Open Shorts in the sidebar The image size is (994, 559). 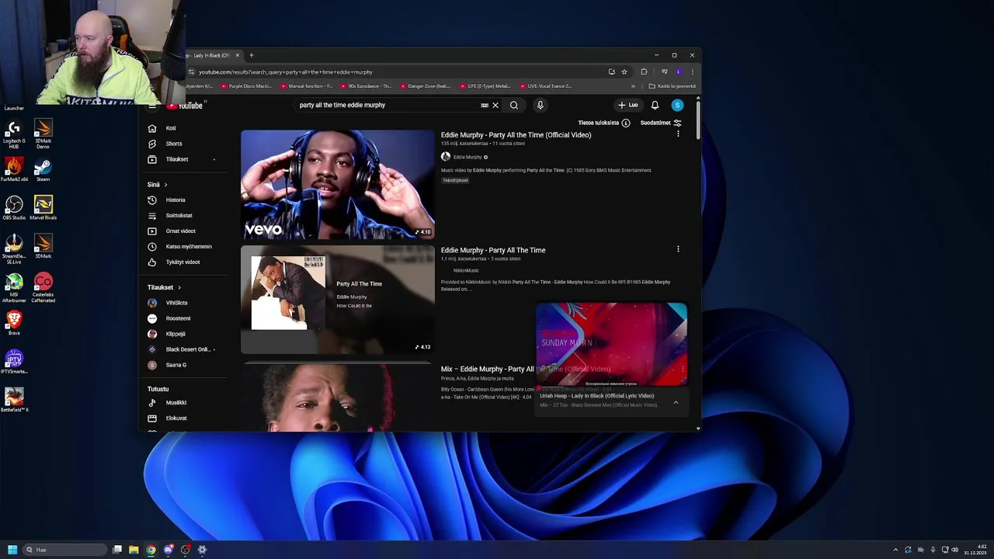(184, 144)
